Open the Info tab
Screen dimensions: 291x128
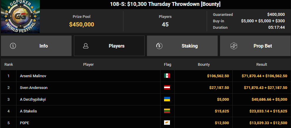point(36,46)
